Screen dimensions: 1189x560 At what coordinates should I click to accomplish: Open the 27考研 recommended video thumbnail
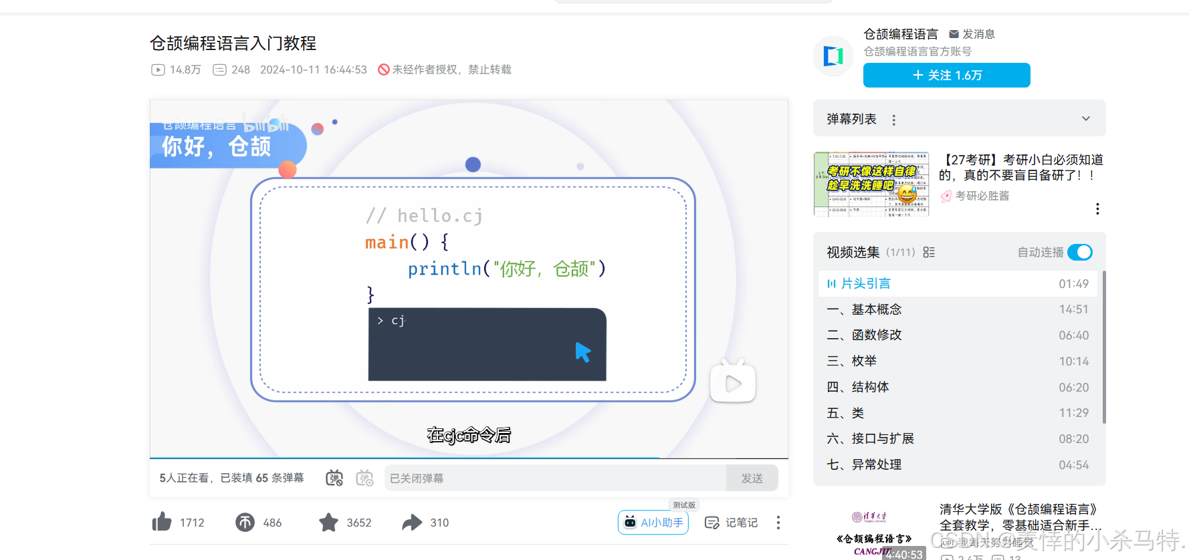click(x=871, y=184)
